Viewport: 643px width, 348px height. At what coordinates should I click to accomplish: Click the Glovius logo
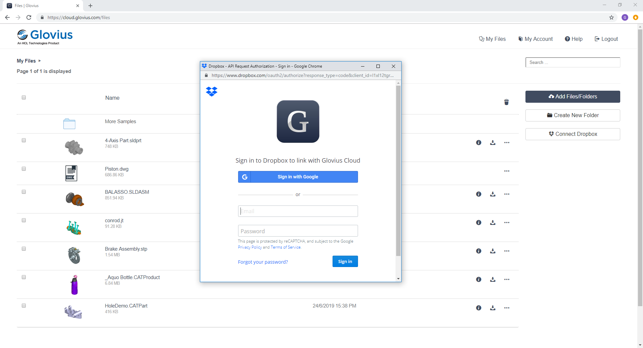(45, 37)
